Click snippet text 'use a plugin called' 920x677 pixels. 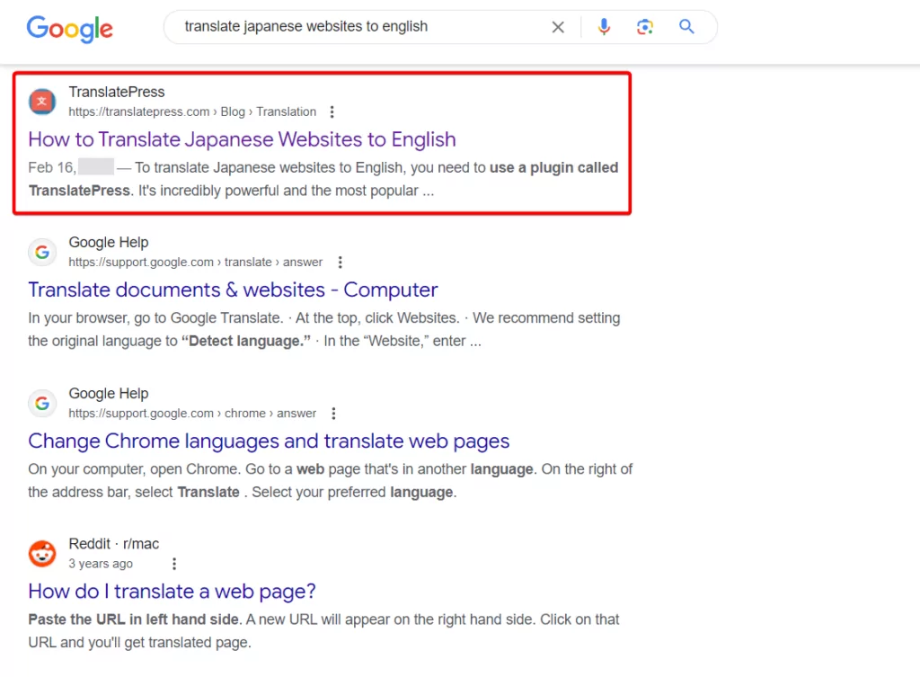tap(553, 167)
